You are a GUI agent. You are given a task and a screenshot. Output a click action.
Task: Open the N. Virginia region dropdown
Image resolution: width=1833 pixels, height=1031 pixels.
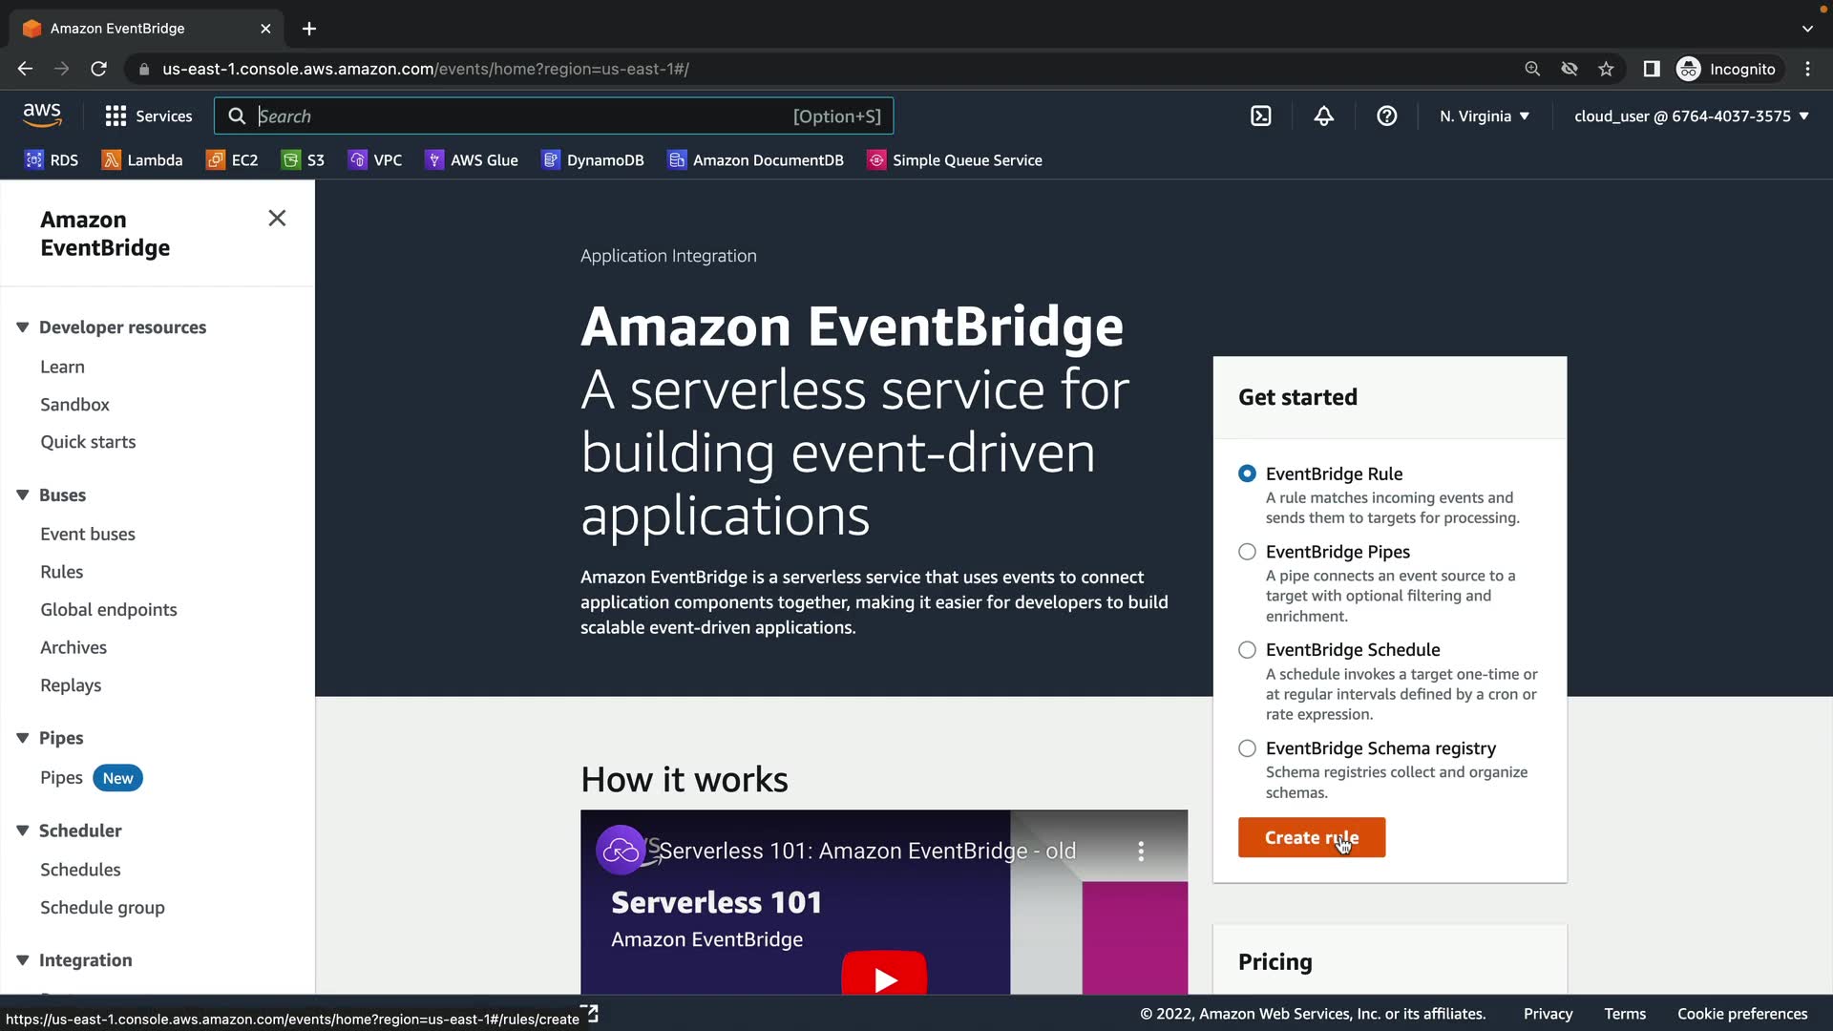point(1484,116)
